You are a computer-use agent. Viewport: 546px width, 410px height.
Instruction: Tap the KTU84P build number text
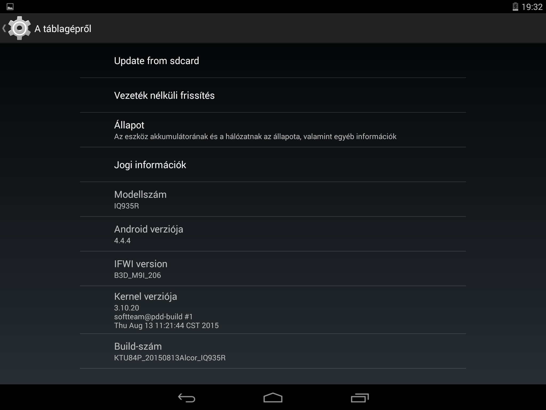pos(170,358)
